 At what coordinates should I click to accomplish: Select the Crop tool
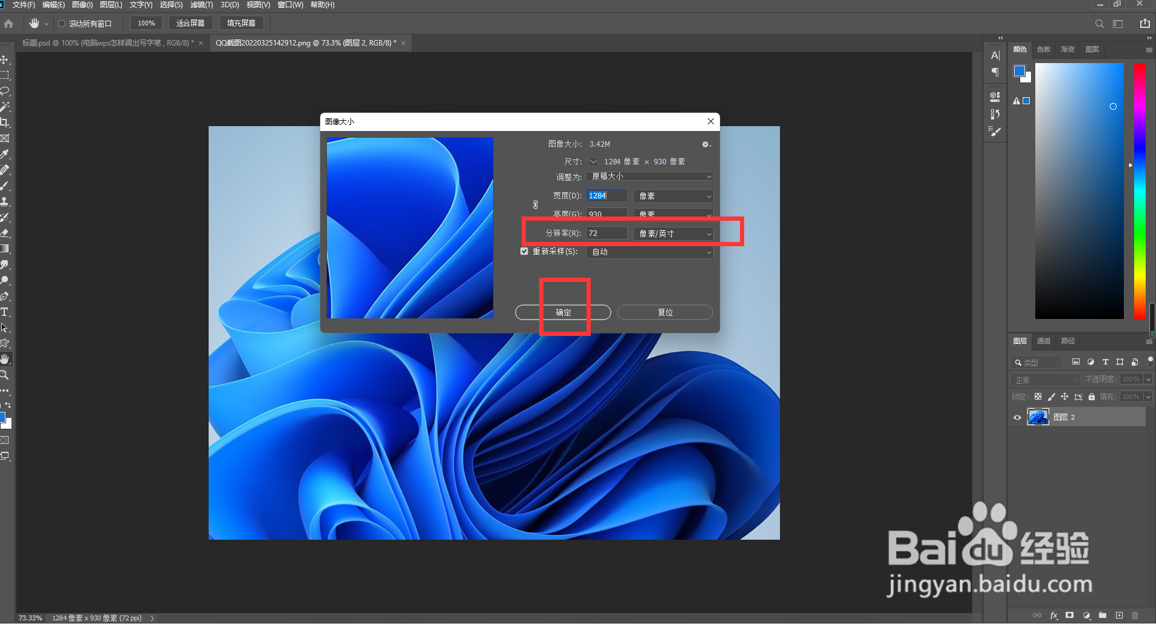(5, 122)
